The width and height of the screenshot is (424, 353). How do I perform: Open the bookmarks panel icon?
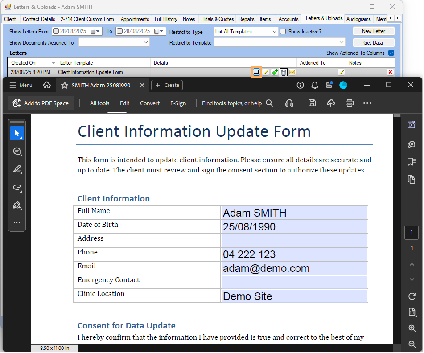[411, 162]
